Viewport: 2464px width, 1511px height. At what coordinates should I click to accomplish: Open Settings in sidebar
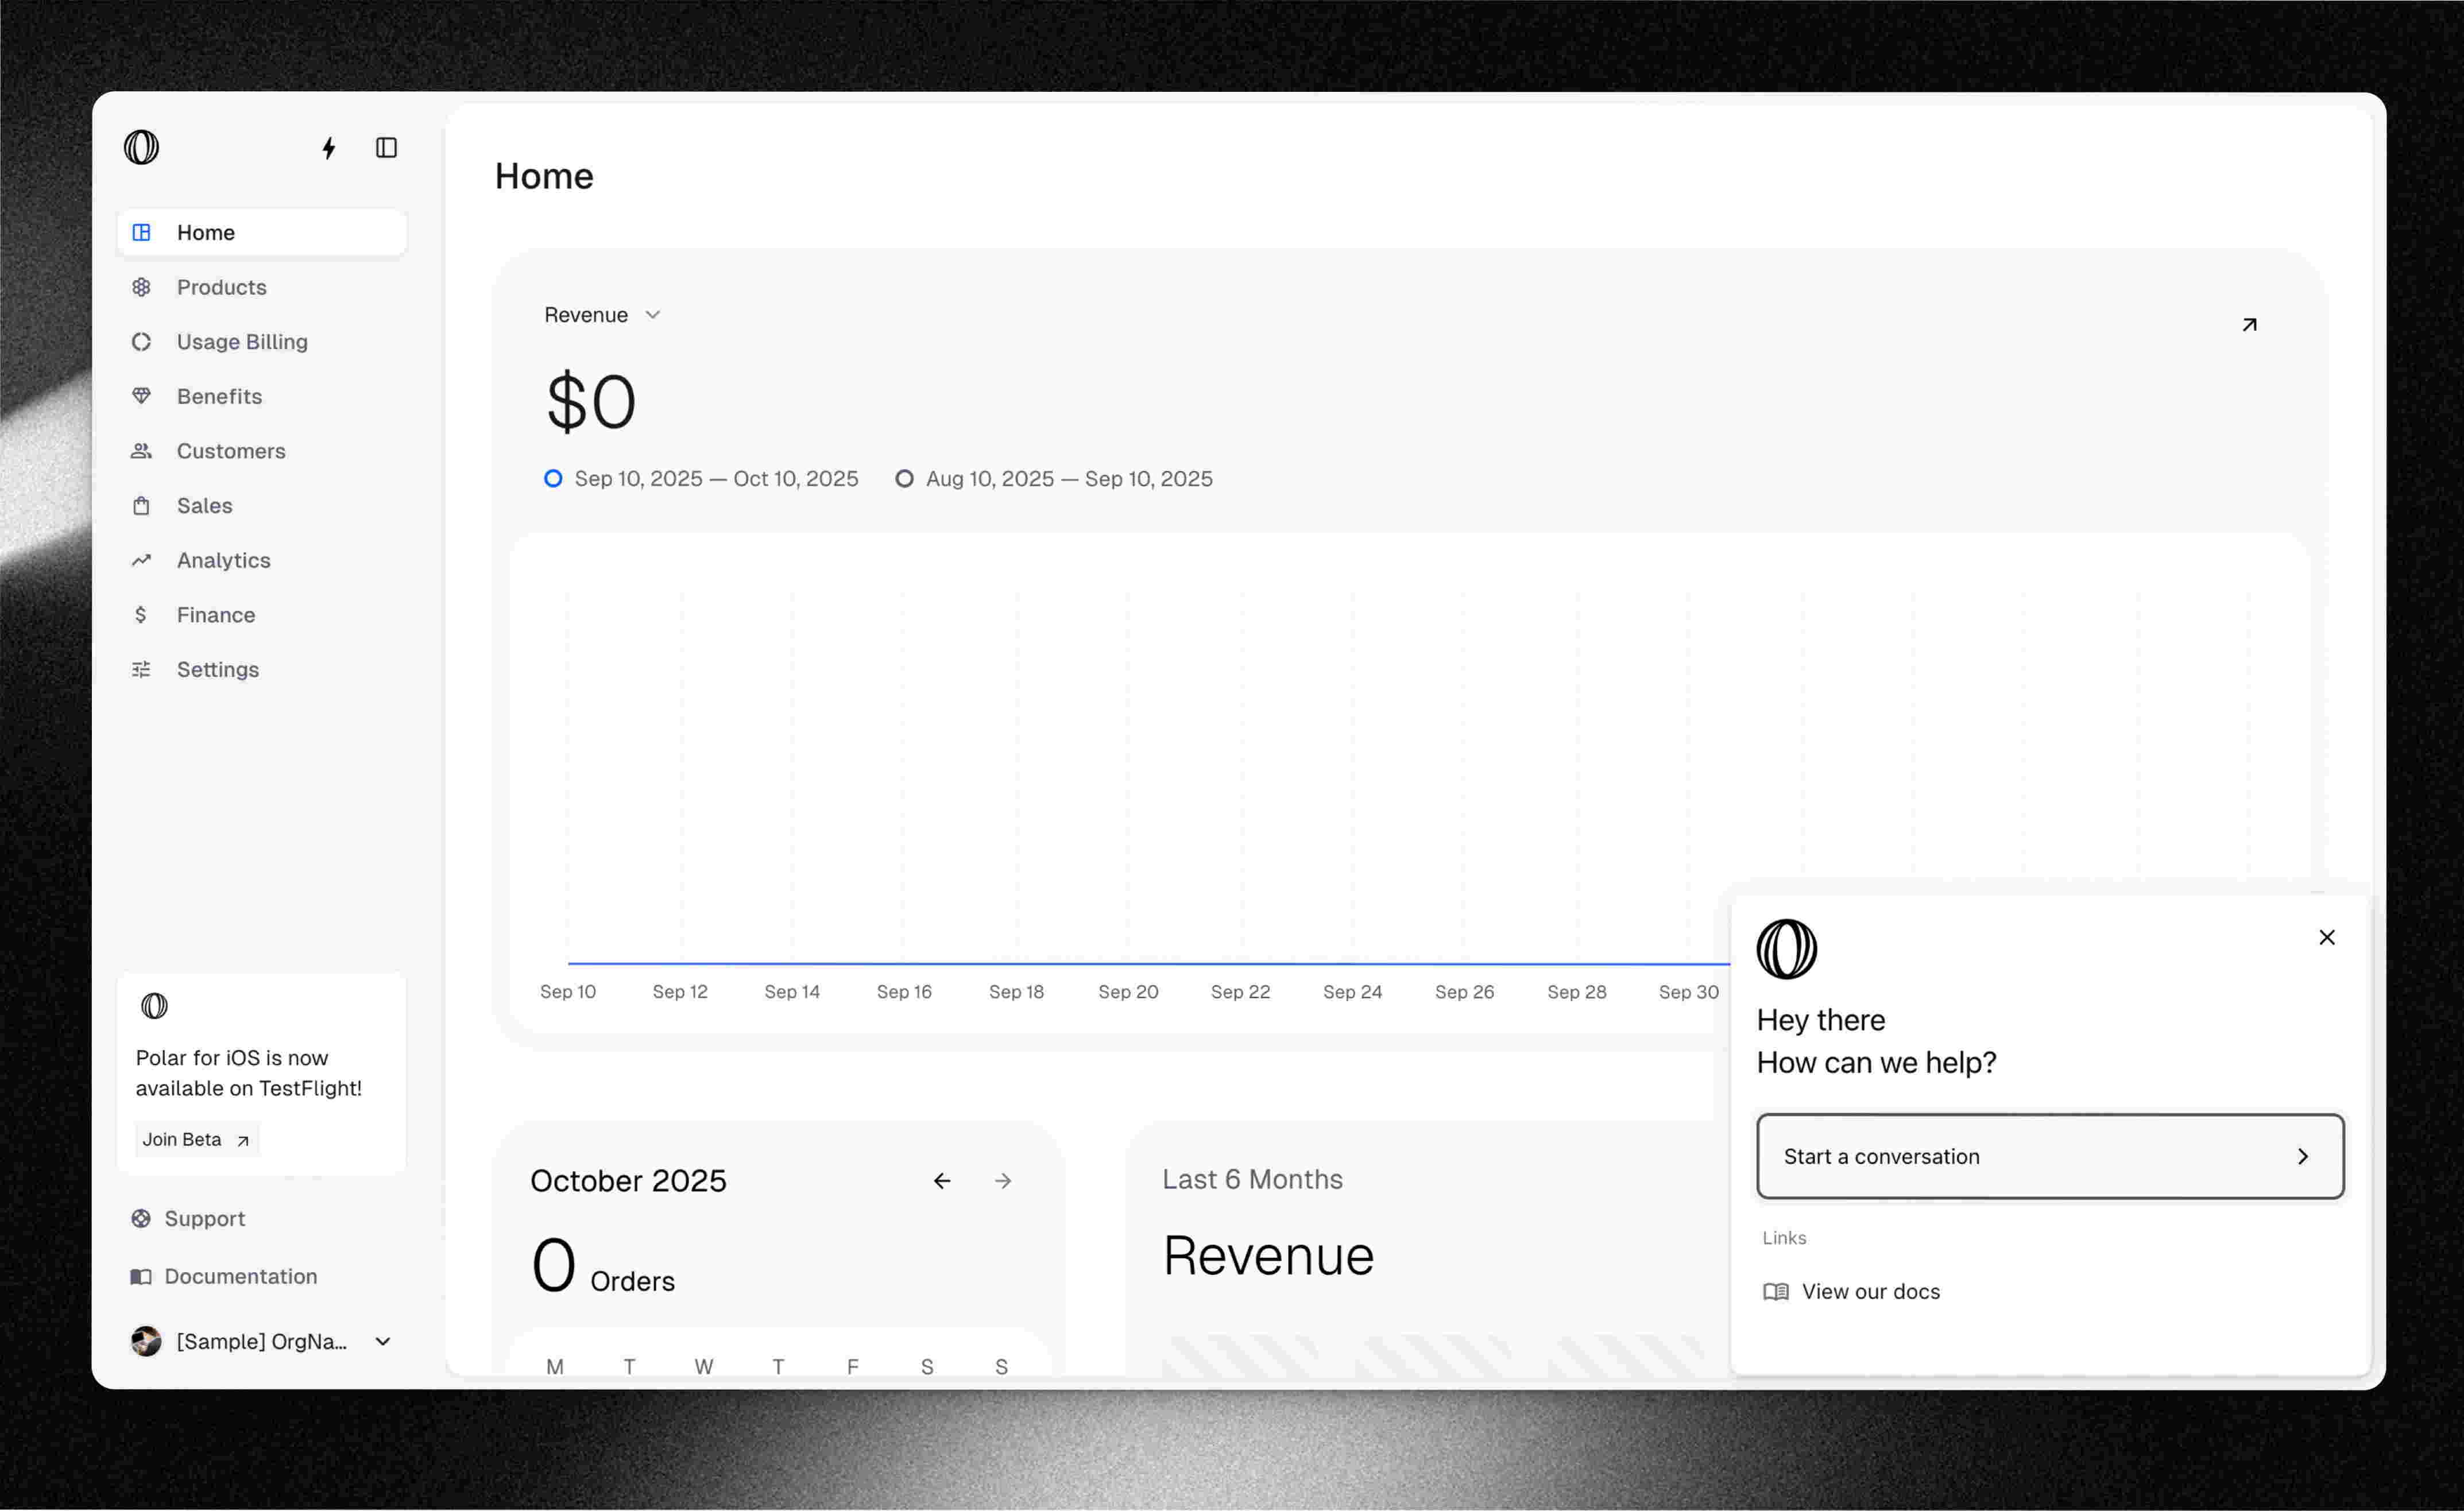click(217, 670)
